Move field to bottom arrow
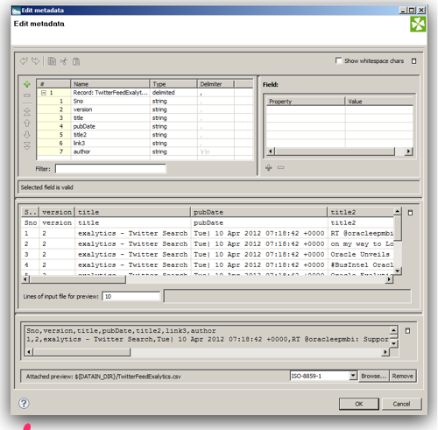Image resolution: width=438 pixels, height=430 pixels. [x=27, y=145]
